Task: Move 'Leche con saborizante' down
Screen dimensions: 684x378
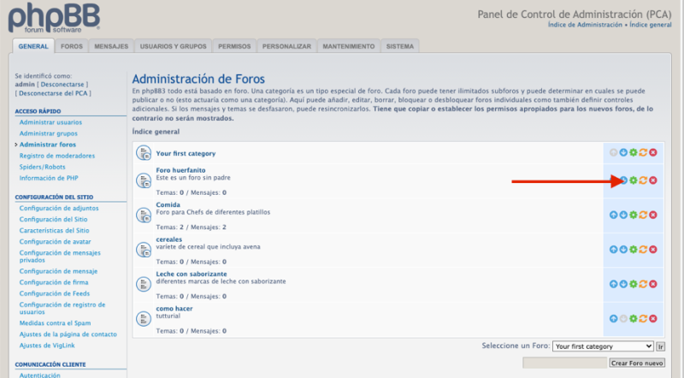Action: 623,284
